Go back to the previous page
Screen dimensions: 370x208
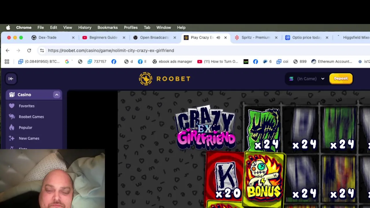pos(8,51)
